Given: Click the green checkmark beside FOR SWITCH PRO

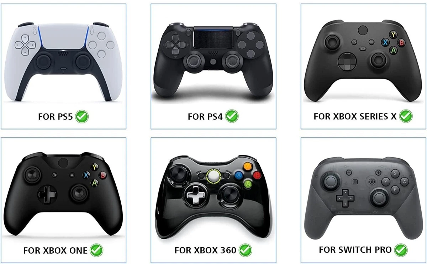Looking at the screenshot, I should pyautogui.click(x=401, y=250).
